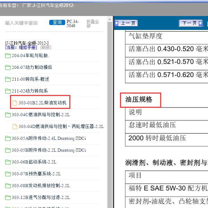Click the 油压规格 heading
This screenshot has width=208, height=208.
pos(139,99)
